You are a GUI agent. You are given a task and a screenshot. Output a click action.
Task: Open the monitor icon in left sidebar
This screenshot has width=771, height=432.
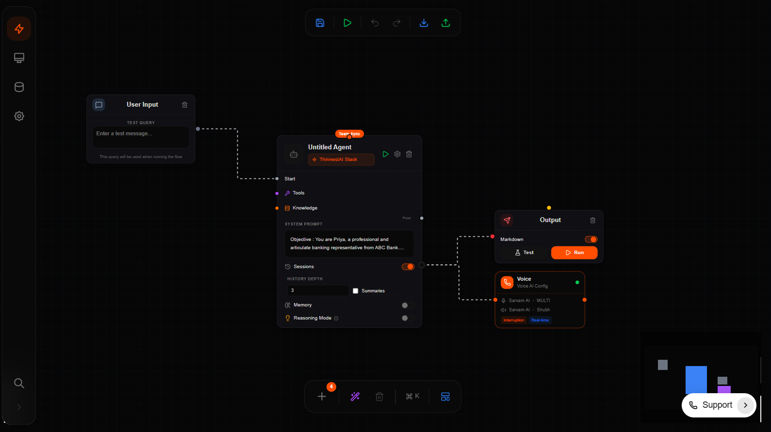(19, 58)
